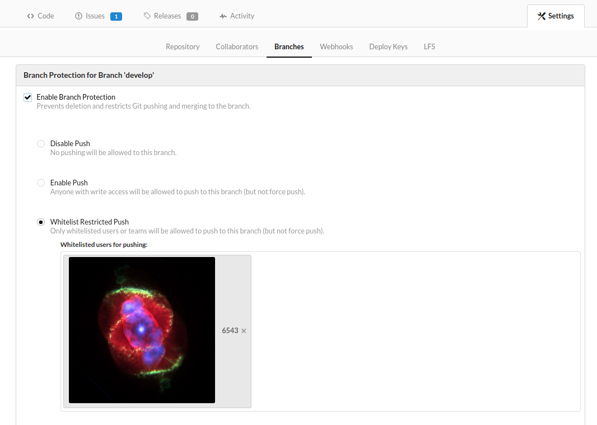Click the 'Whitelist Restricted Push' label text
This screenshot has height=425, width=597.
point(90,222)
